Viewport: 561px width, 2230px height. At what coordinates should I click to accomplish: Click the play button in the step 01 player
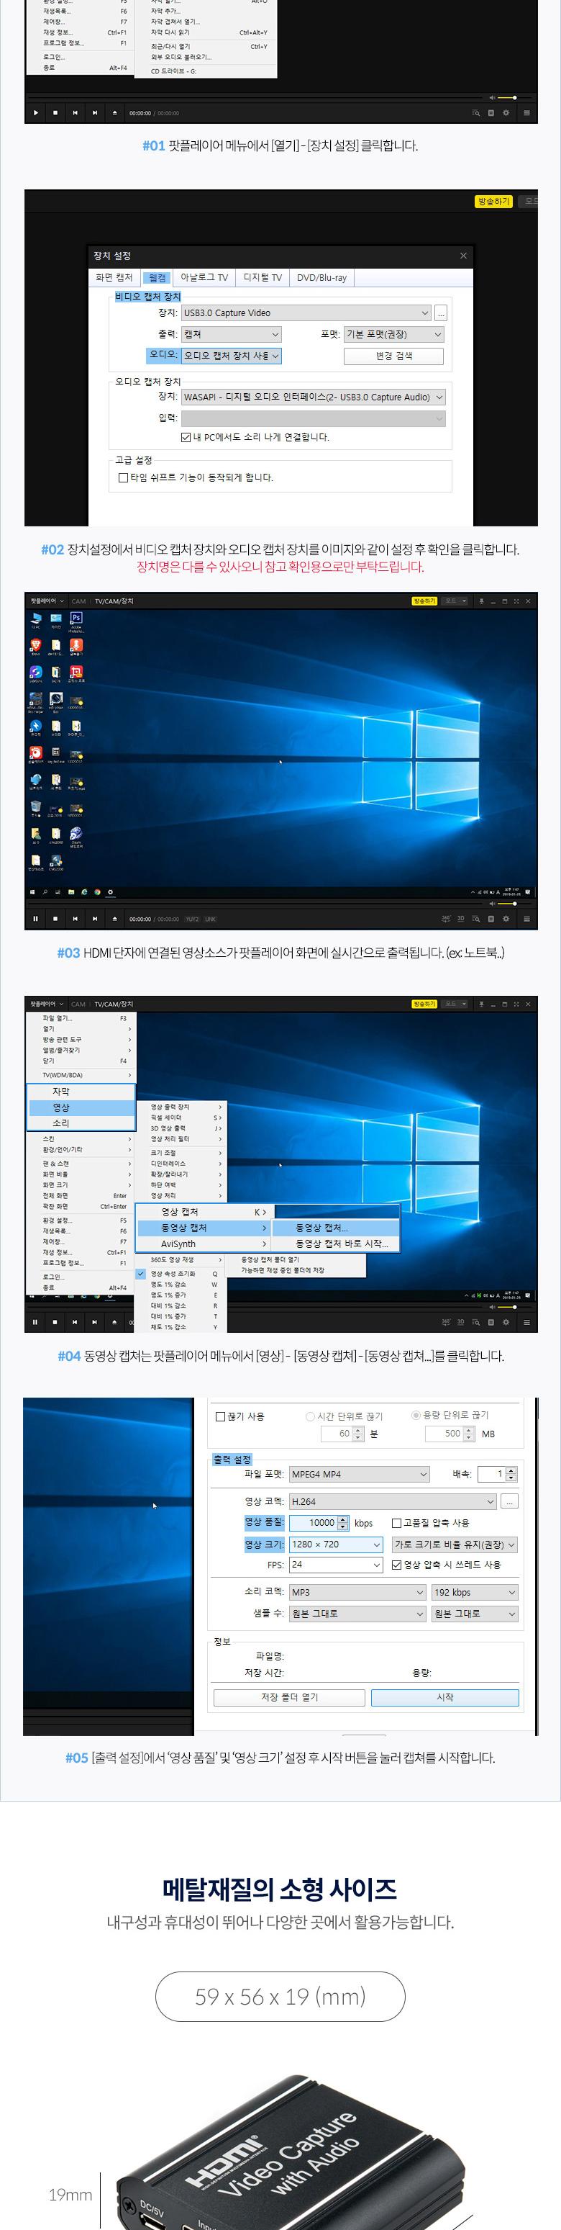(35, 112)
